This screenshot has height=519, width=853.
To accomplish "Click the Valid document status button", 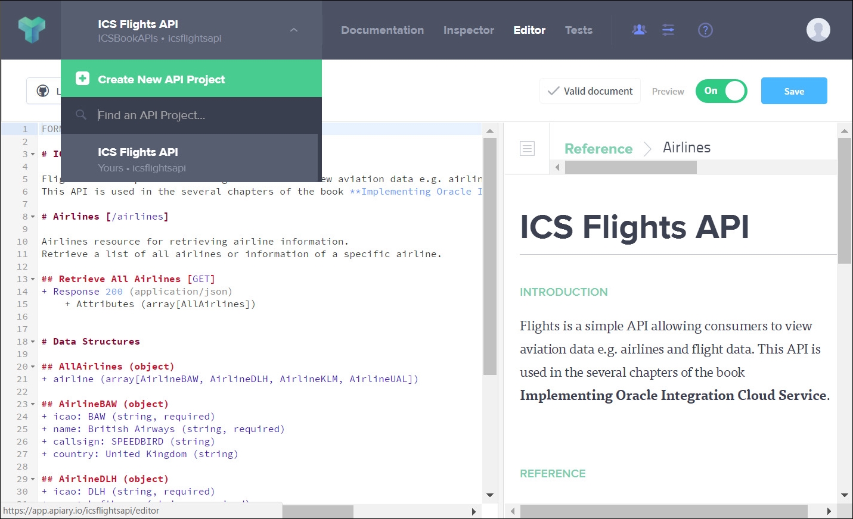I will (x=590, y=91).
